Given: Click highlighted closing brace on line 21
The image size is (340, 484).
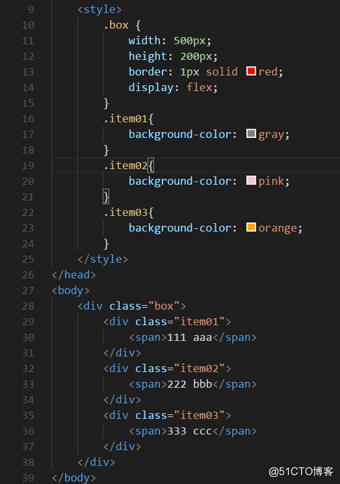Looking at the screenshot, I should [x=106, y=197].
